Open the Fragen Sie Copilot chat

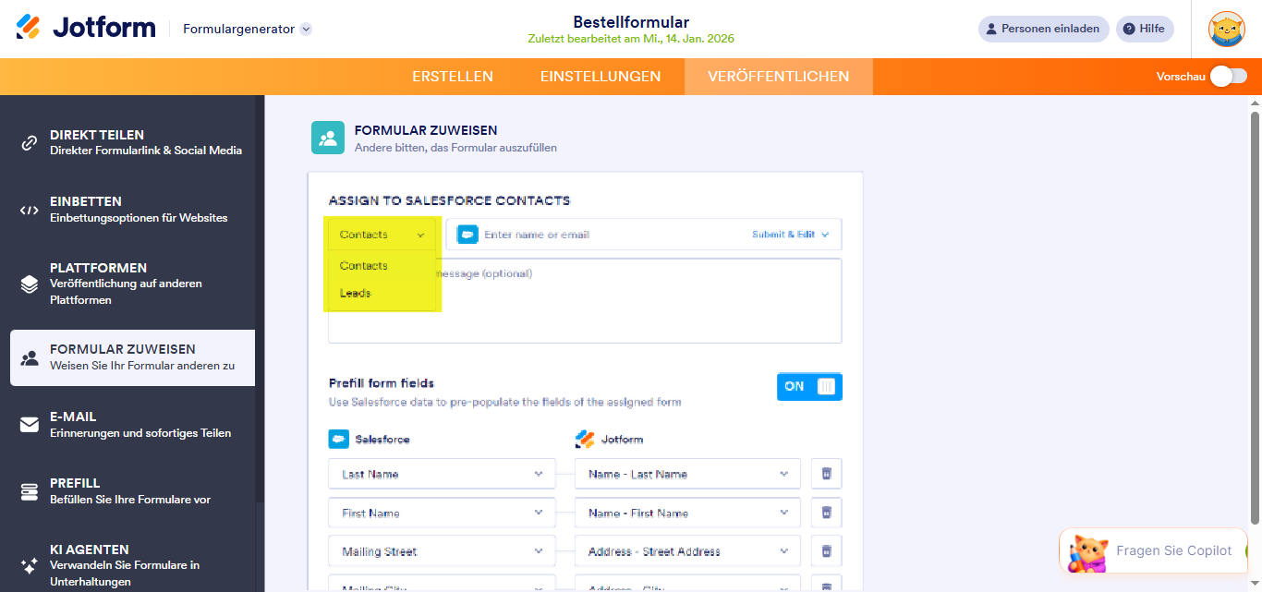point(1153,550)
